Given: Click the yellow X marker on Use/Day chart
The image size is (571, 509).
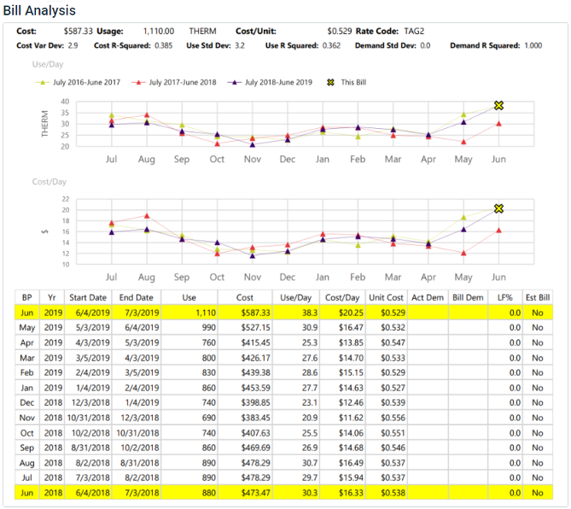Looking at the screenshot, I should (x=499, y=105).
